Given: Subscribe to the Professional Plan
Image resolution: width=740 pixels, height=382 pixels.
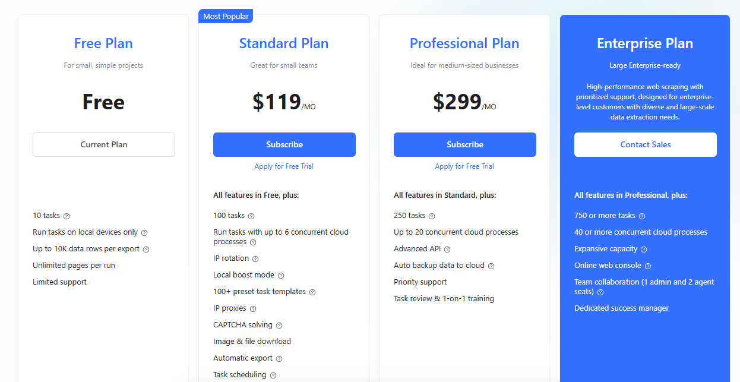Looking at the screenshot, I should (x=465, y=144).
